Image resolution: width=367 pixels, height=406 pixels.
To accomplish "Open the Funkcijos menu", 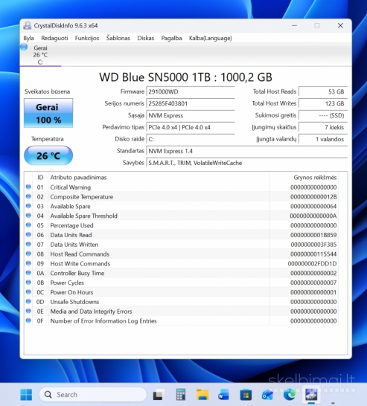I will [x=87, y=38].
